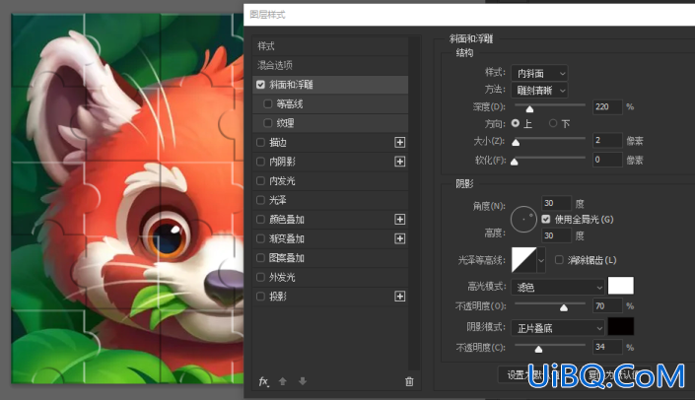Open 阴影模式 dropdown showing 正片叠底
The image size is (695, 400).
[x=558, y=328]
